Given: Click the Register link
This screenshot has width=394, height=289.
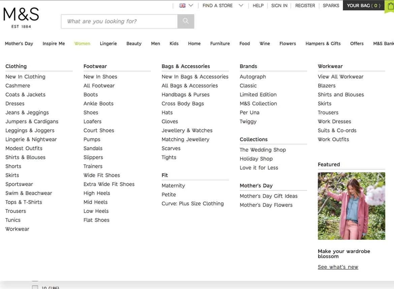Looking at the screenshot, I should click(305, 5).
